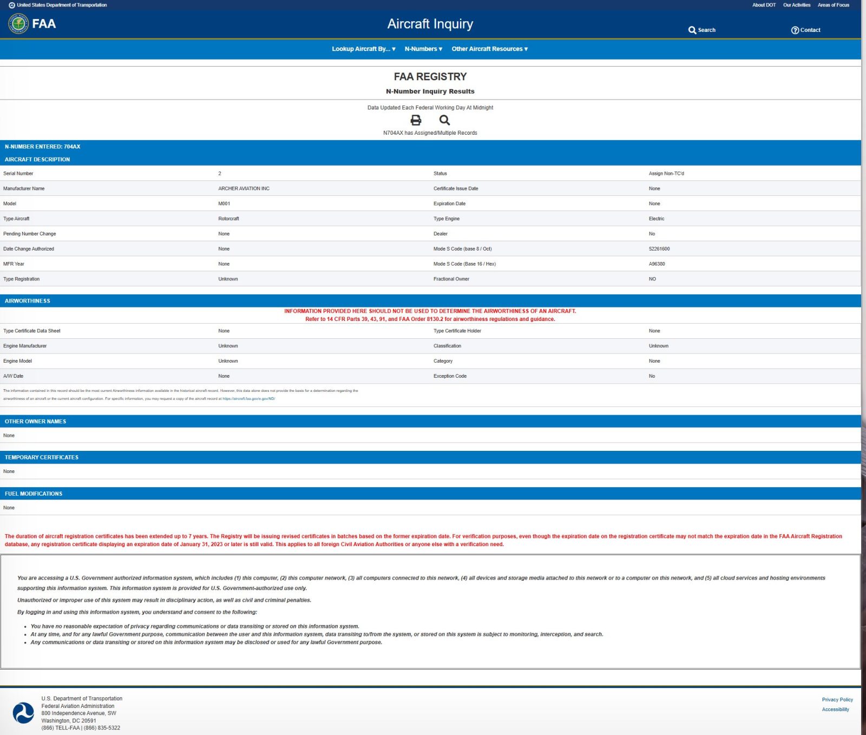
Task: Click the Pending Number Change label
Action: (x=29, y=234)
